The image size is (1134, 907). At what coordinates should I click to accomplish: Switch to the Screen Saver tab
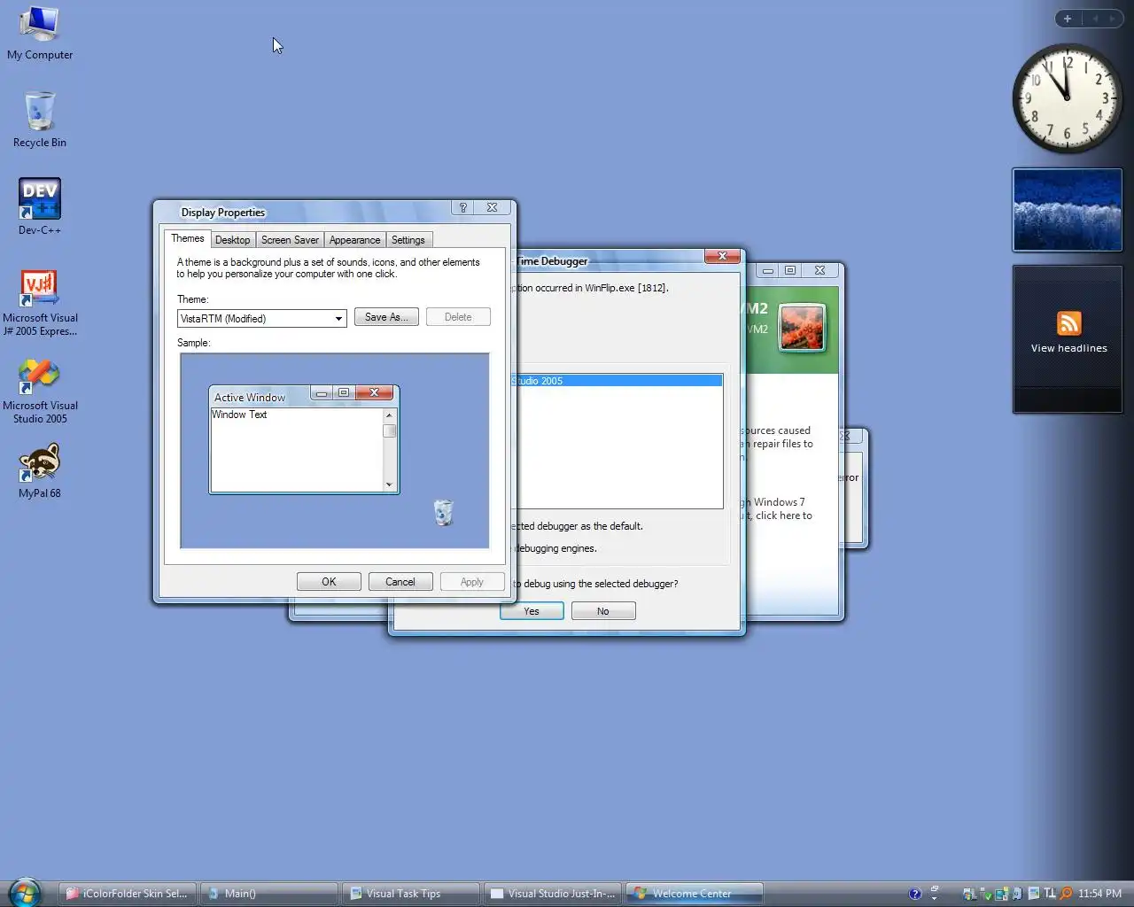tap(290, 240)
